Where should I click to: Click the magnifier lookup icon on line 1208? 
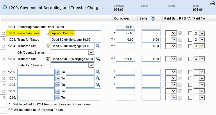tap(98, 85)
